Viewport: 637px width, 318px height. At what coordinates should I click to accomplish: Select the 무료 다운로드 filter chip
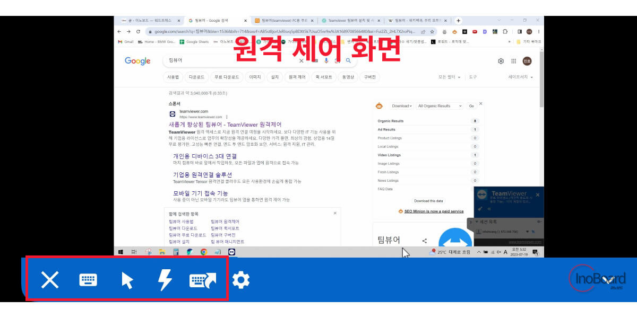(x=226, y=77)
